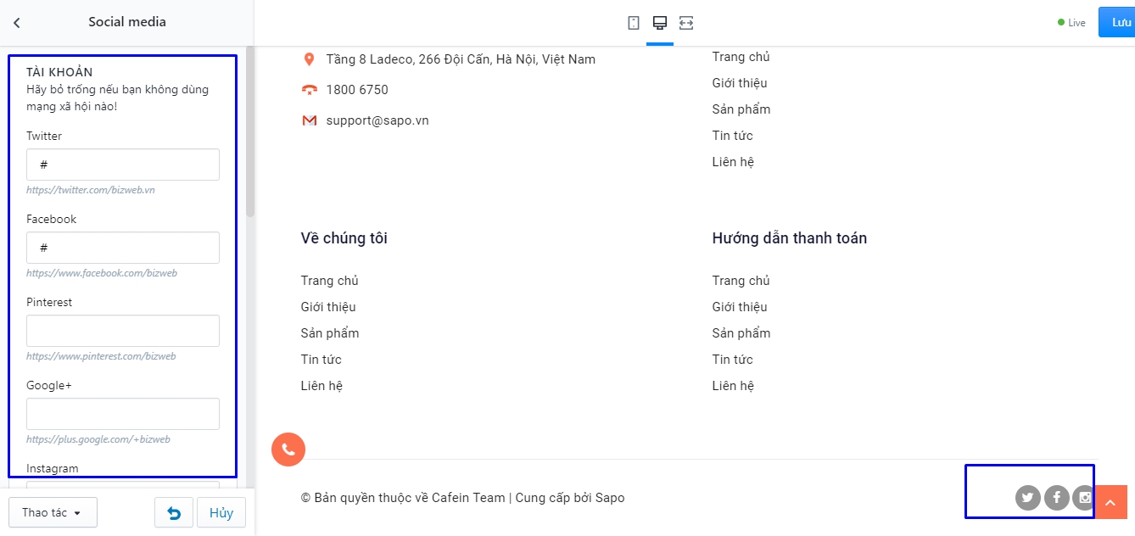Go back using the Social media arrow
Screen dimensions: 1135x536
pyautogui.click(x=17, y=23)
